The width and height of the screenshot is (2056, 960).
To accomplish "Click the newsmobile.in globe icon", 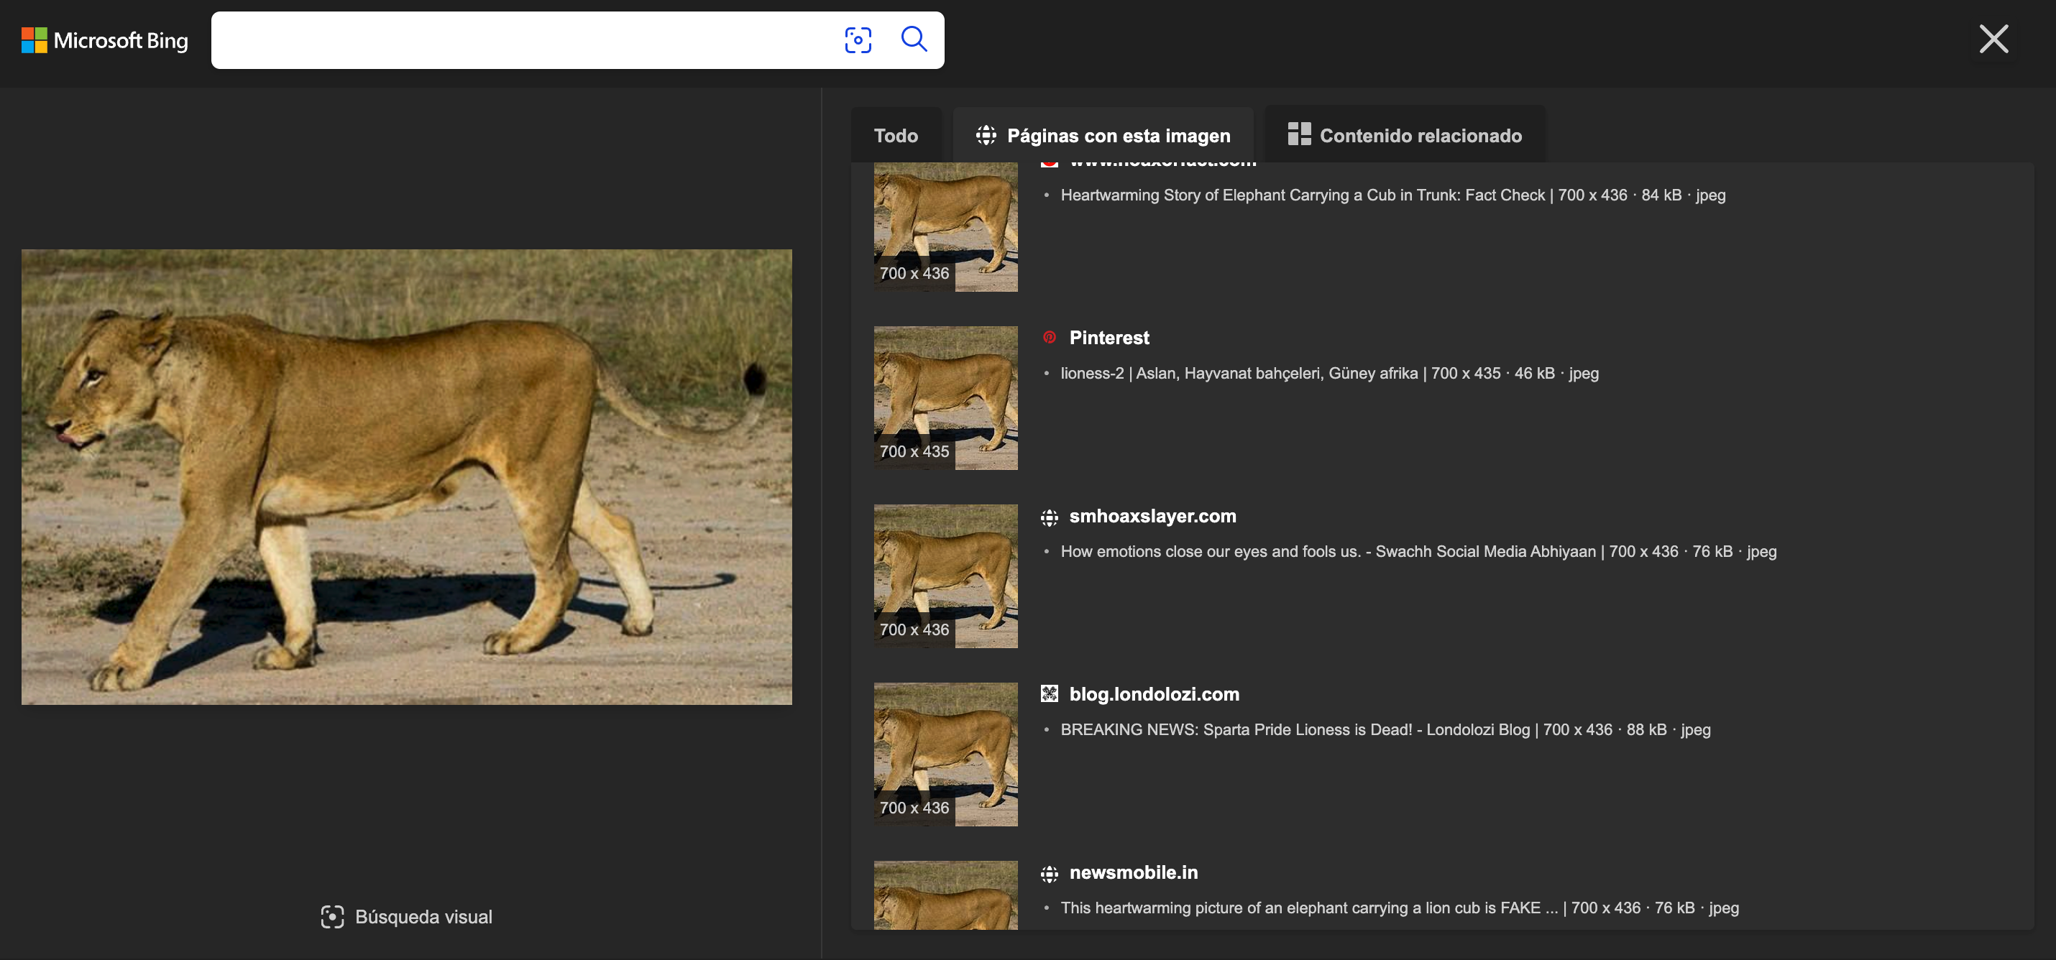I will [1049, 874].
